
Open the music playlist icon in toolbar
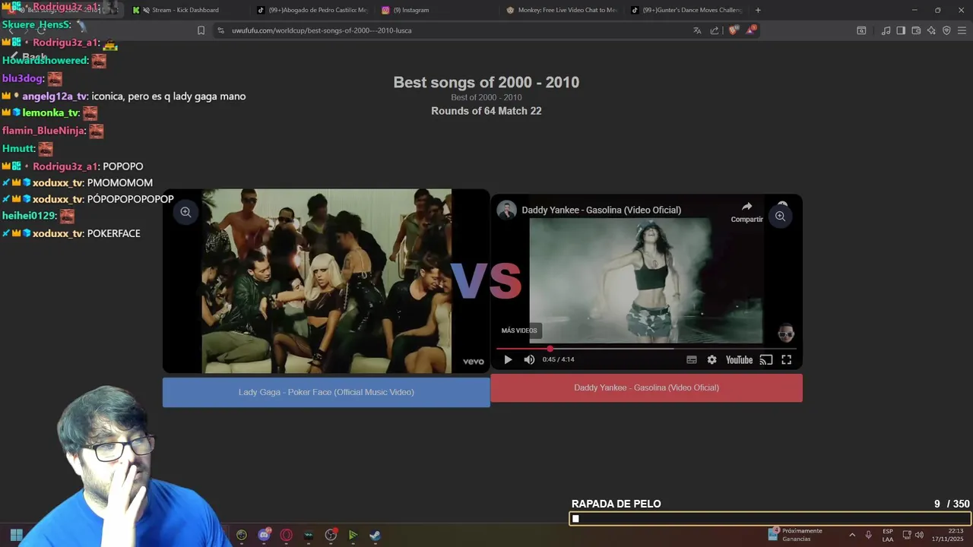click(886, 30)
